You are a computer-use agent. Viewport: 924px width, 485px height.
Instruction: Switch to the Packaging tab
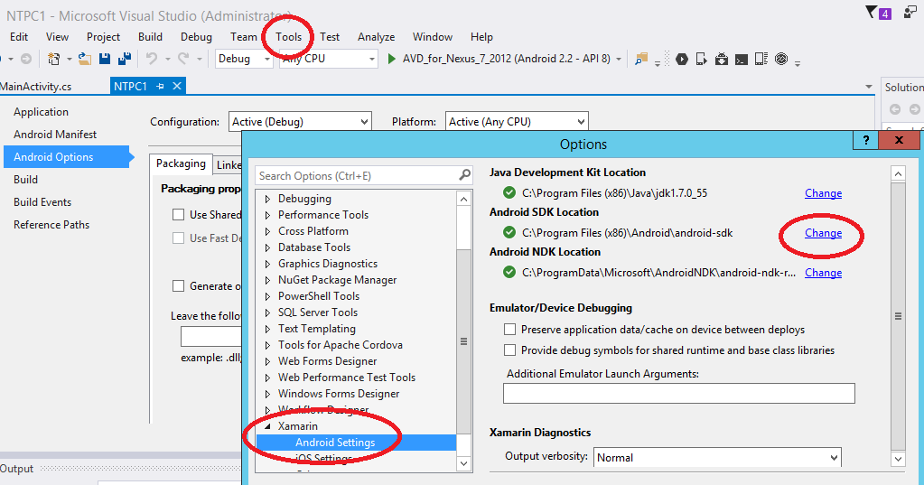181,163
